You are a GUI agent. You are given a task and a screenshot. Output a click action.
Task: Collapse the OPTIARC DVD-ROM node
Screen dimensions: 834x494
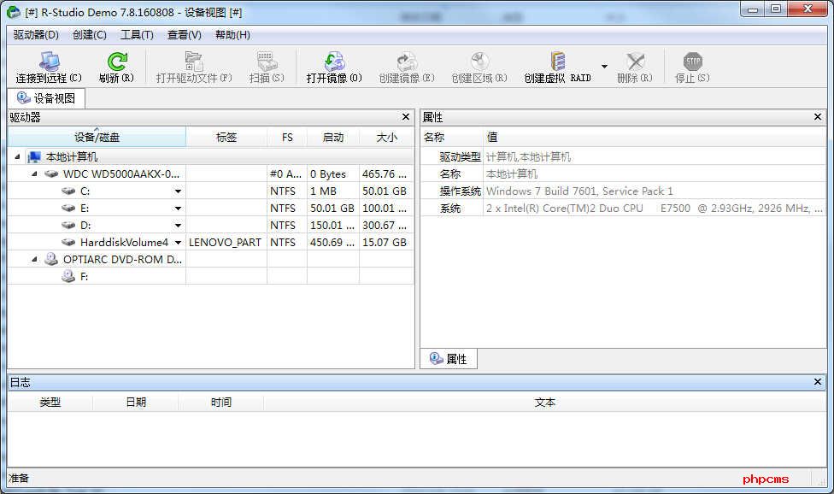click(34, 259)
